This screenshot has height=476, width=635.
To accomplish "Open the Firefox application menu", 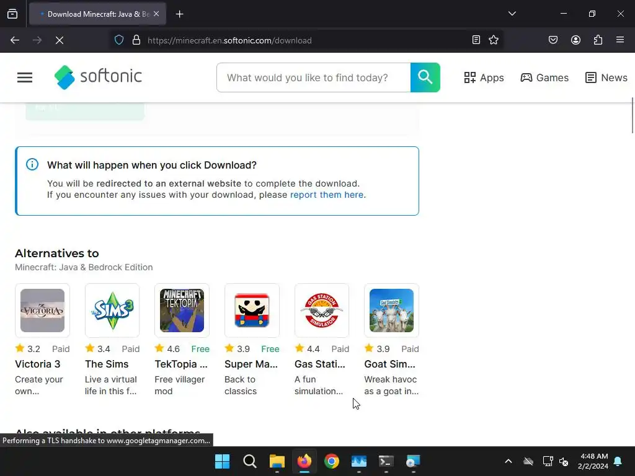I will tap(620, 40).
